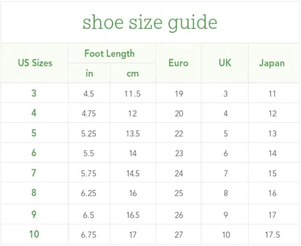Select the 'cm' sub-column header

[132, 74]
